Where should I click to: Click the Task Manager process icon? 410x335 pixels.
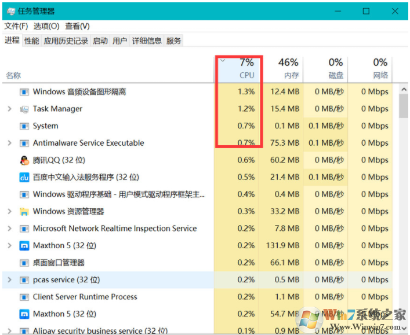(24, 109)
